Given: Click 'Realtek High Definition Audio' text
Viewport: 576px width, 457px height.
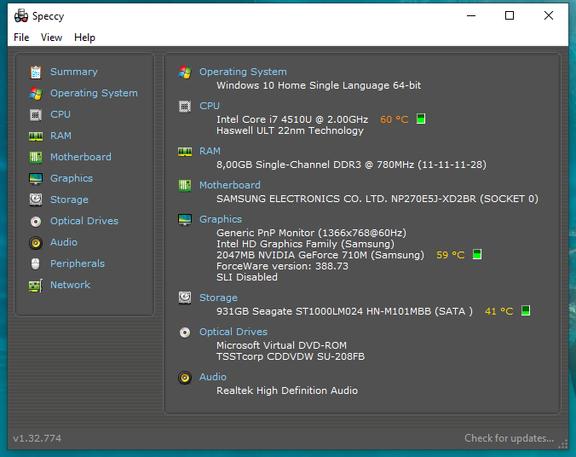Looking at the screenshot, I should tap(287, 390).
